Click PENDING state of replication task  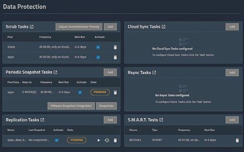[77, 140]
